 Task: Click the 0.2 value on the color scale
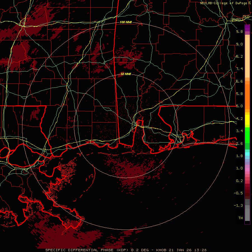click(x=239, y=181)
